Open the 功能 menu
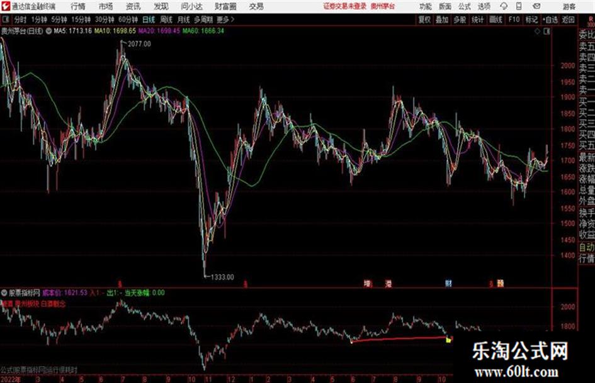Viewport: 595px width, 383px height. pyautogui.click(x=426, y=6)
